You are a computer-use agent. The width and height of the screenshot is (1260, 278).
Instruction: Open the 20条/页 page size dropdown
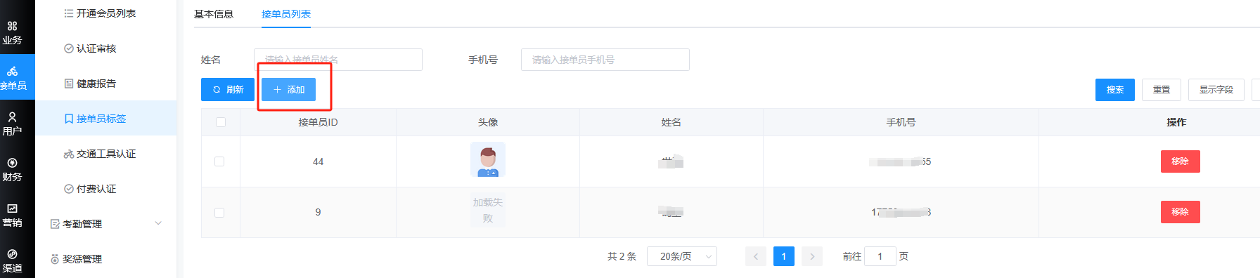tap(682, 256)
